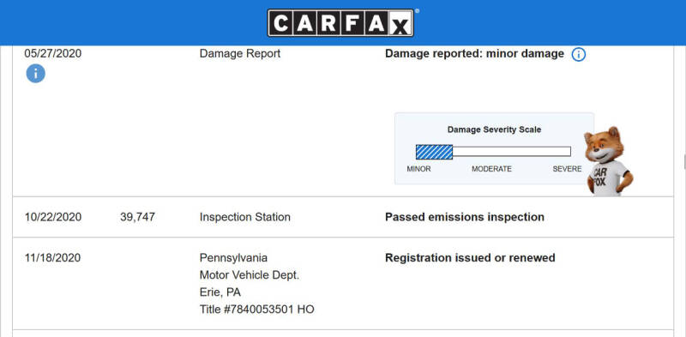Open info icon beside minor damage text
The width and height of the screenshot is (686, 337).
578,55
